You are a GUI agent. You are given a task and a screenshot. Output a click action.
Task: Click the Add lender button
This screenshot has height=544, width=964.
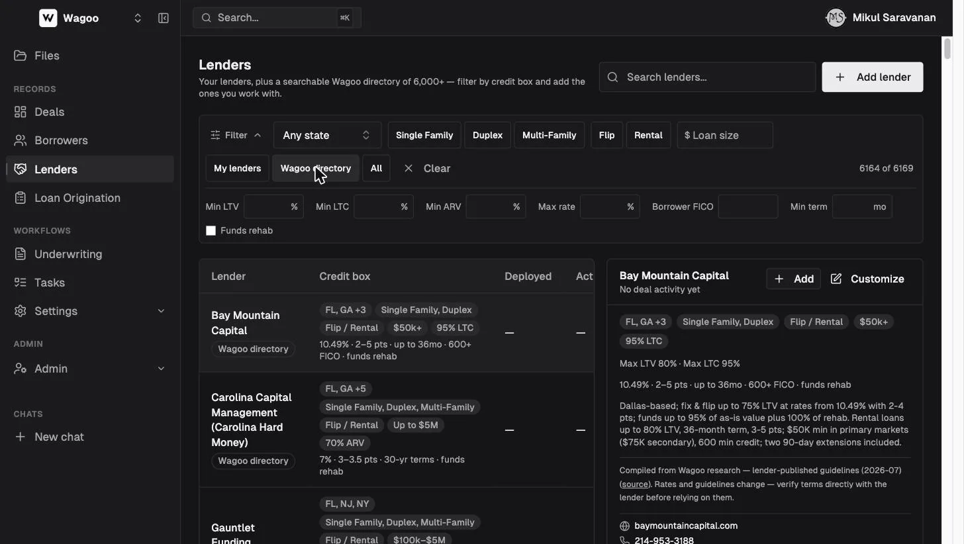click(873, 77)
